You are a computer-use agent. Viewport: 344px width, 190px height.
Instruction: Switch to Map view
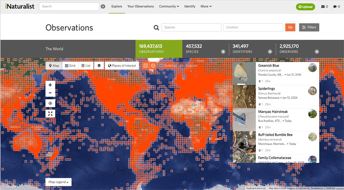[54, 66]
